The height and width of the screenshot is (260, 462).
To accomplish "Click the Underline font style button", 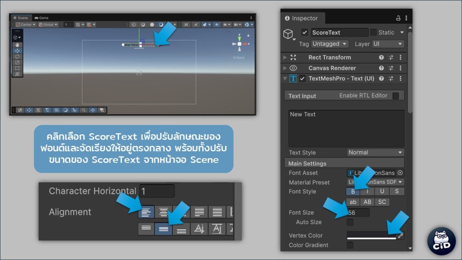I will (x=382, y=191).
